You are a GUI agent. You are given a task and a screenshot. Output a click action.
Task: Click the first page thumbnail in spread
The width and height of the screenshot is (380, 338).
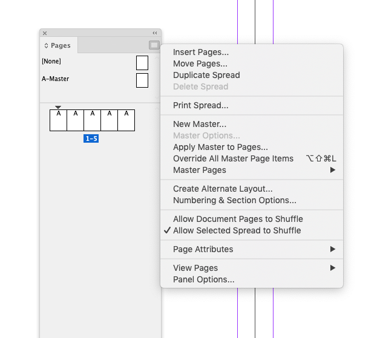(58, 120)
